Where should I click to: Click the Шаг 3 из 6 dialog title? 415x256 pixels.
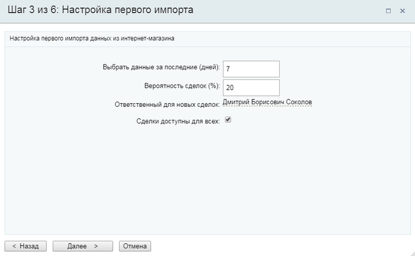tap(100, 10)
